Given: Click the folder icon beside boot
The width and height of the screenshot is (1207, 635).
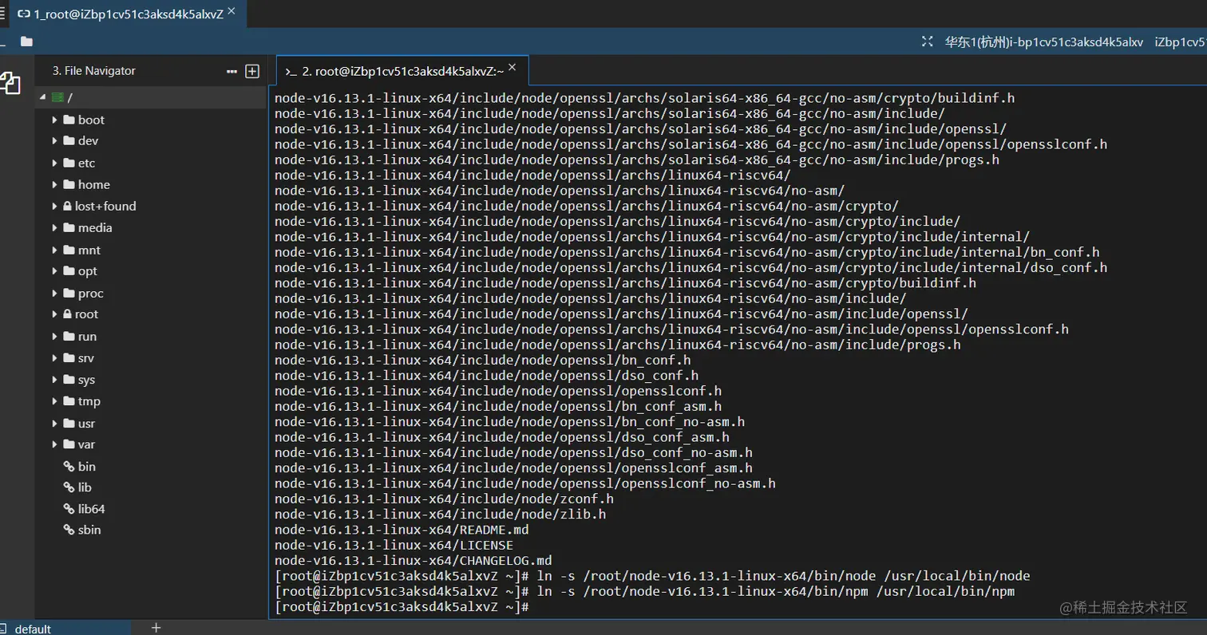Looking at the screenshot, I should coord(69,120).
